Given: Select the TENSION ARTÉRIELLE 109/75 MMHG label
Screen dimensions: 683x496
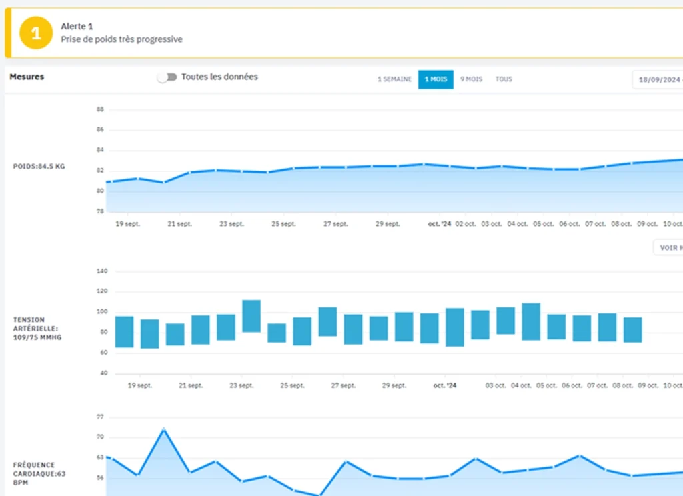Looking at the screenshot, I should pos(36,328).
